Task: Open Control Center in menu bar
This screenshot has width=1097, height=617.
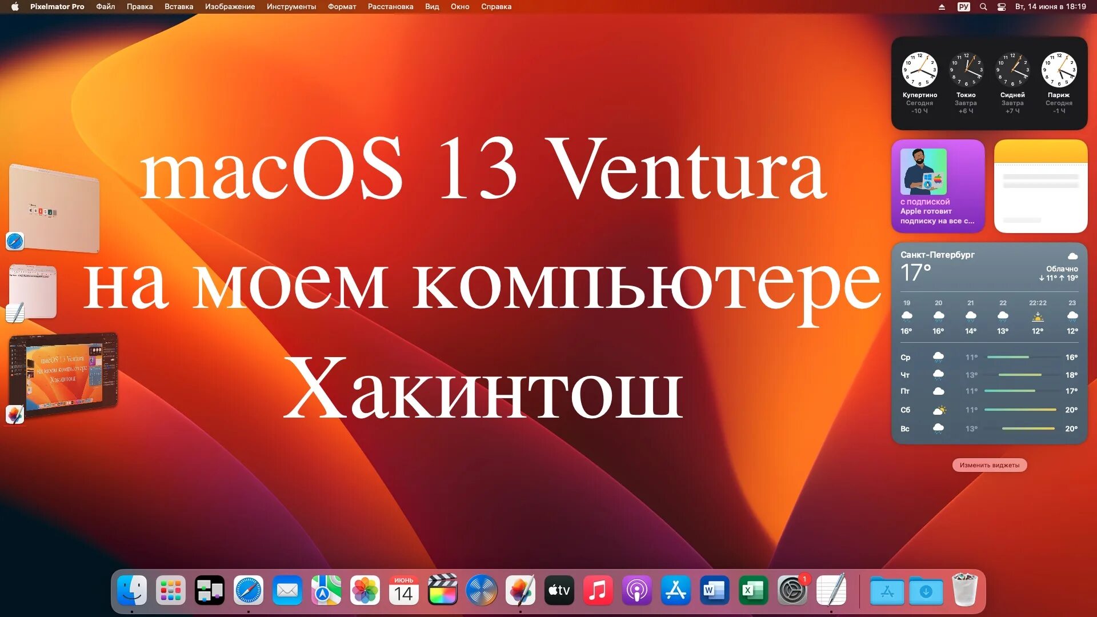Action: coord(1002,7)
